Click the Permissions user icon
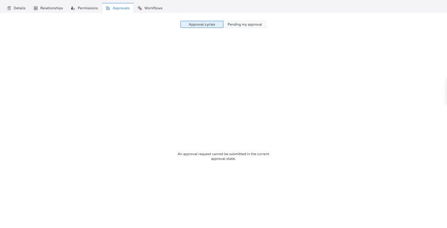 click(x=73, y=8)
